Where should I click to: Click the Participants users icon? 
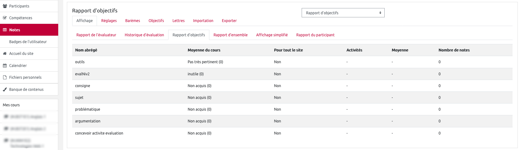(5, 6)
